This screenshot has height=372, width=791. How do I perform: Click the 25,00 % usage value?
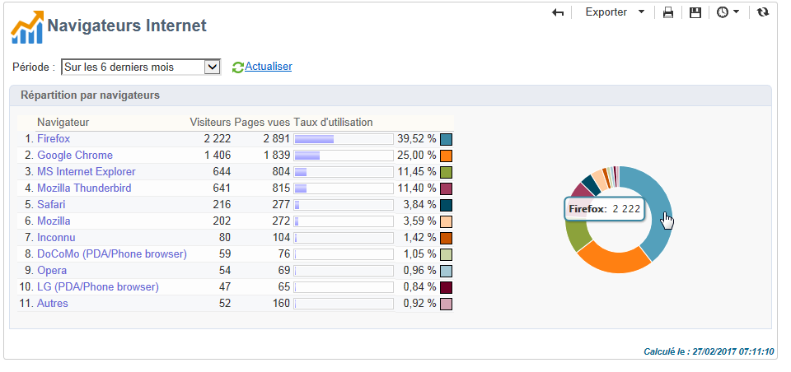coord(417,156)
